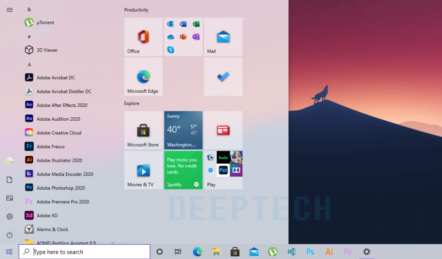Launch µTorrent from the taskbar
Screen dimensions: 442x259
pos(273,252)
